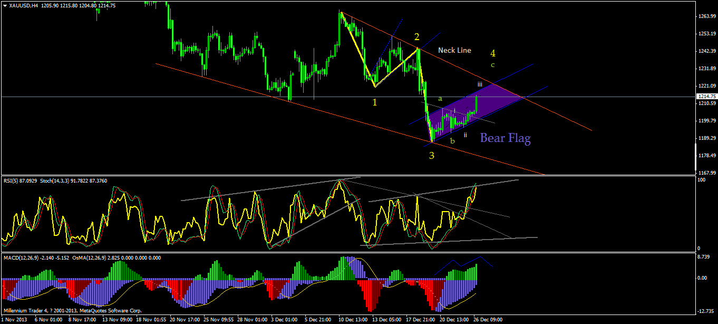
Task: Select yellow wave label 1 on chart
Action: (375, 102)
